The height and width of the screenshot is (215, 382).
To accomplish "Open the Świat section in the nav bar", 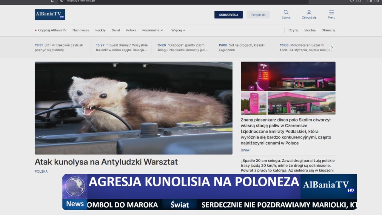I will (116, 30).
